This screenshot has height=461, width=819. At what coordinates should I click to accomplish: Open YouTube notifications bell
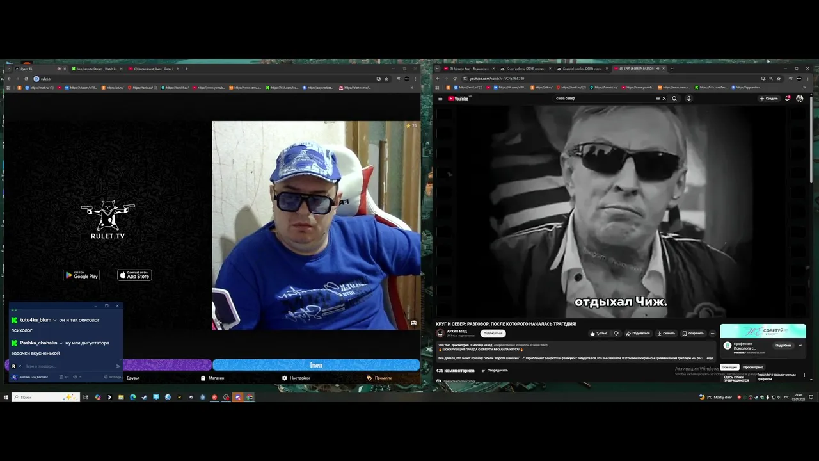click(788, 99)
